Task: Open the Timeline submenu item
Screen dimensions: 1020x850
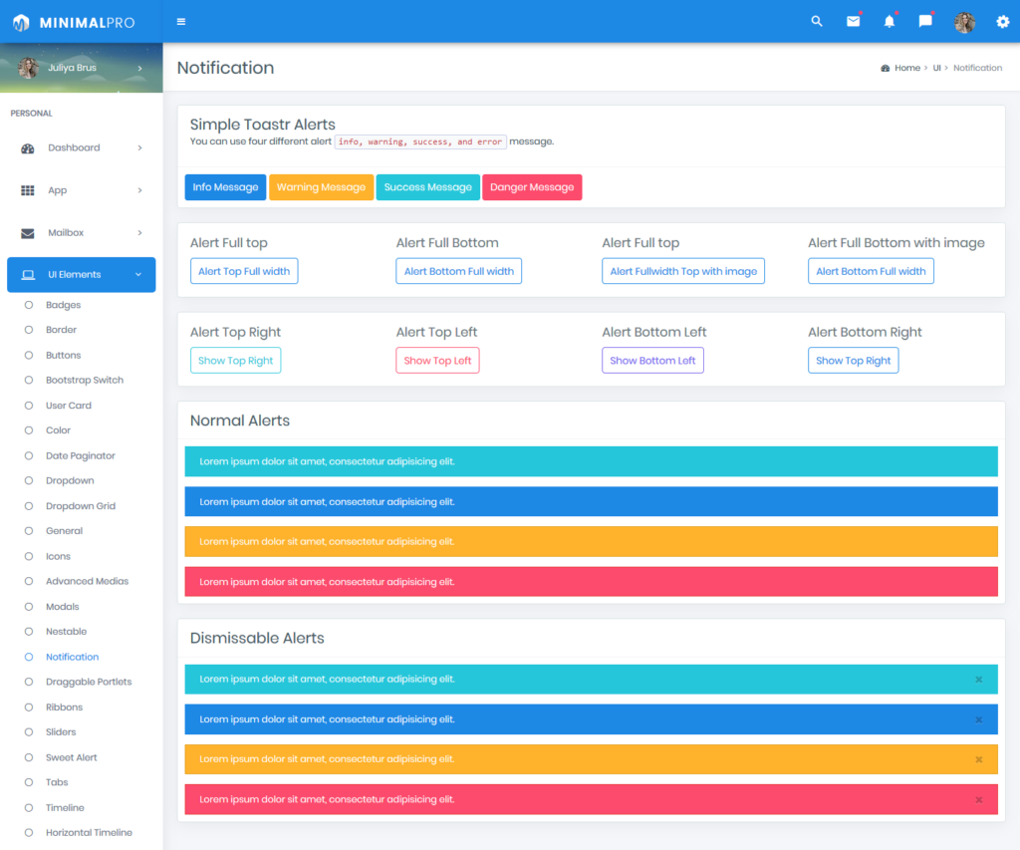Action: click(65, 808)
